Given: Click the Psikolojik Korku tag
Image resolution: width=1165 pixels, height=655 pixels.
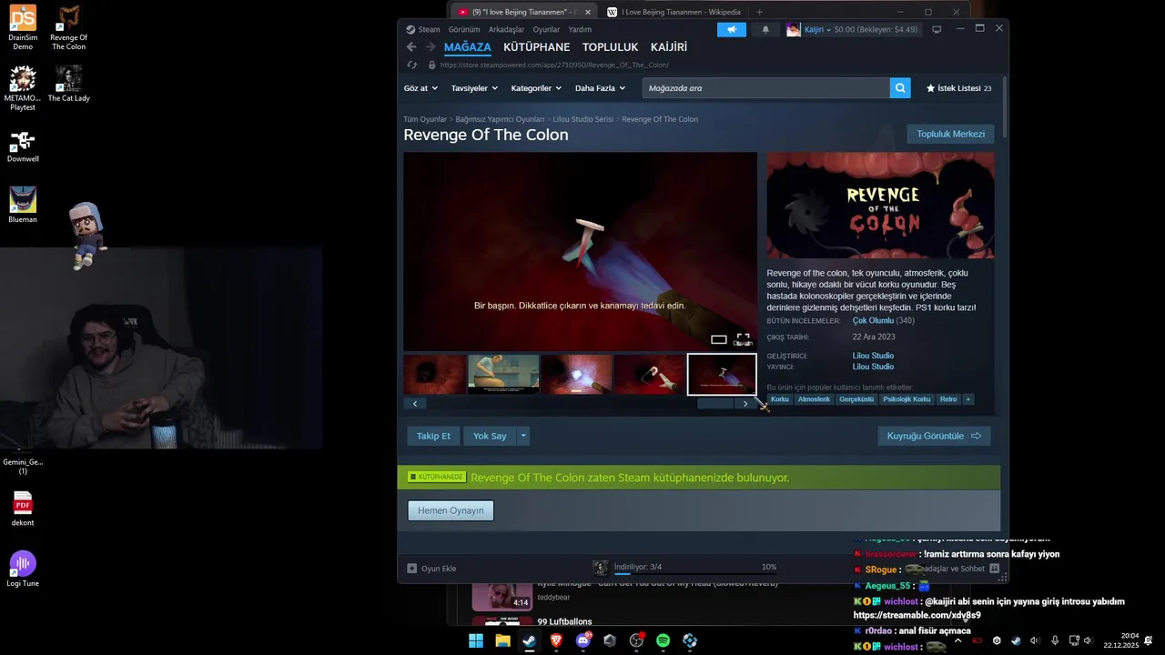Looking at the screenshot, I should [x=907, y=399].
